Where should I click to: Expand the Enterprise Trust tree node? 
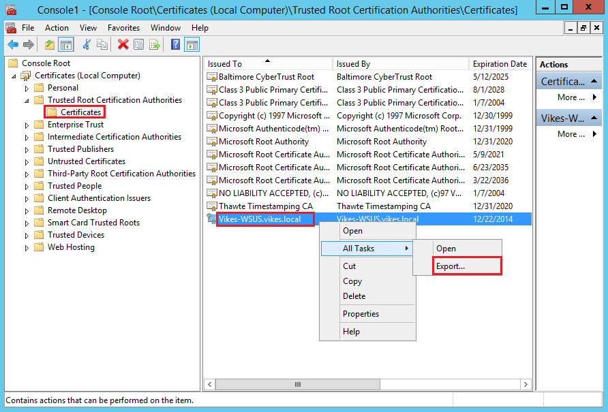pyautogui.click(x=27, y=125)
